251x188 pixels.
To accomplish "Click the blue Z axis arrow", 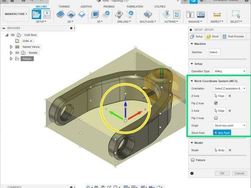I will 126,110.
